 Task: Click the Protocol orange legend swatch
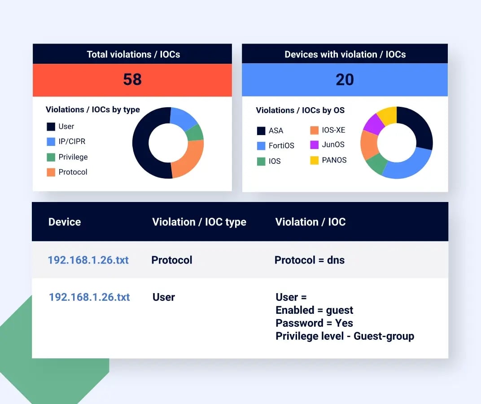pos(51,172)
